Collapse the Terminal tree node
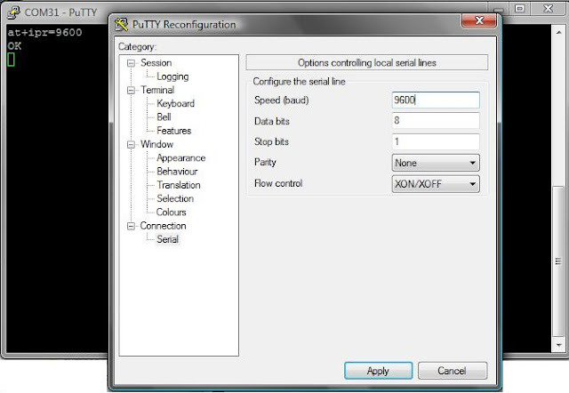The image size is (569, 393). click(131, 91)
